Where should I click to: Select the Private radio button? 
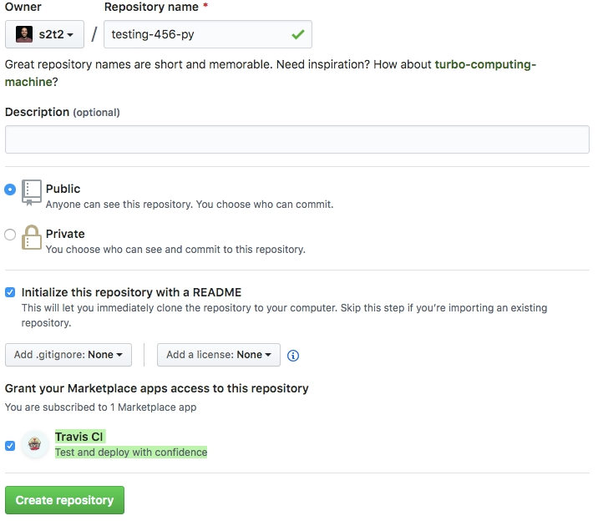(10, 235)
